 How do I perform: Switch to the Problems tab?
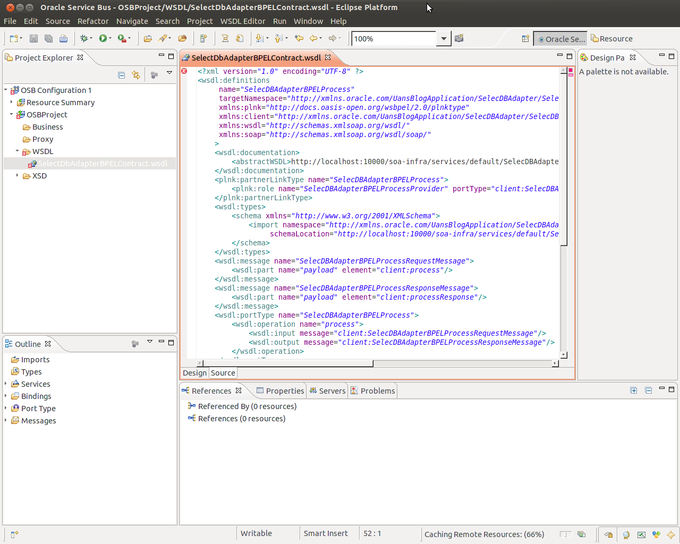coord(373,391)
